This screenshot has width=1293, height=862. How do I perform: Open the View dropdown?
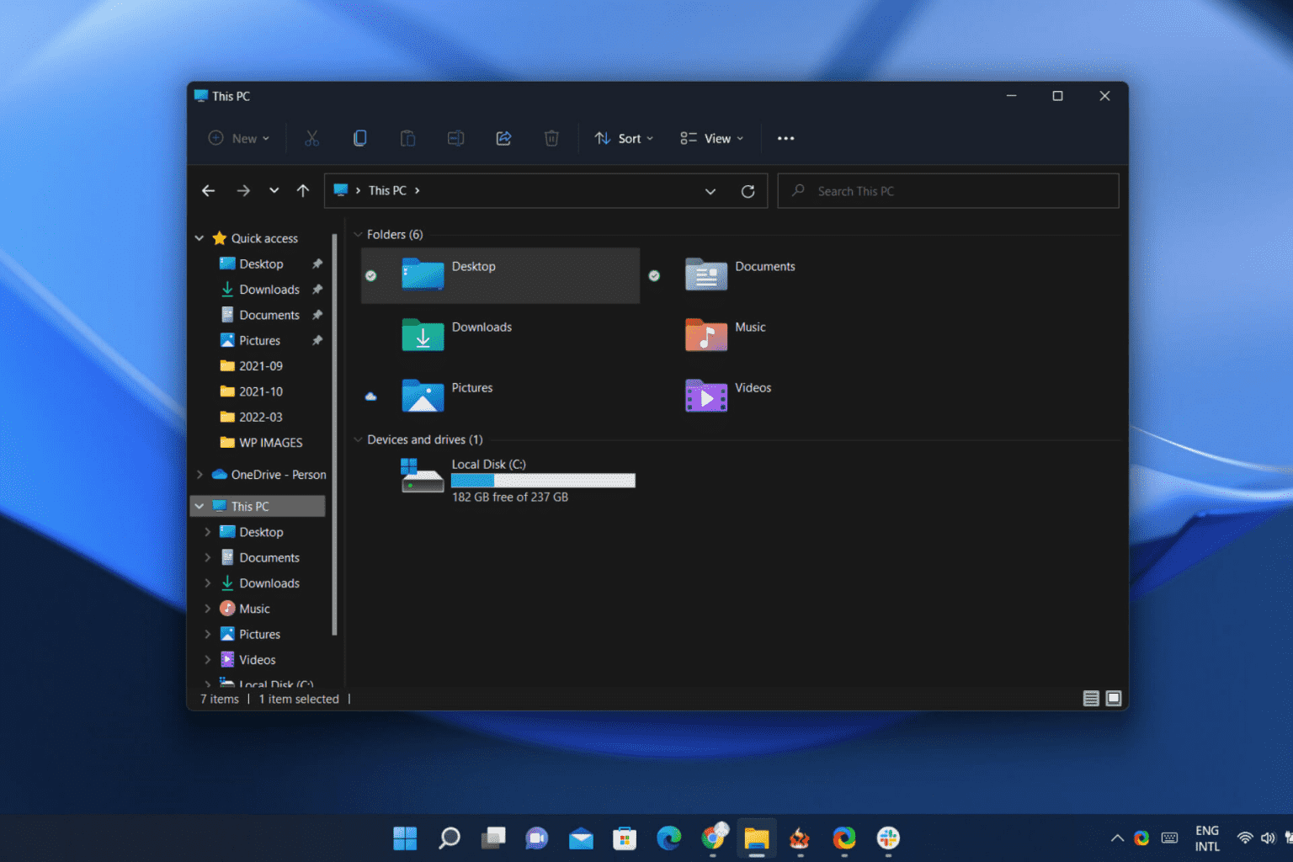pyautogui.click(x=711, y=138)
